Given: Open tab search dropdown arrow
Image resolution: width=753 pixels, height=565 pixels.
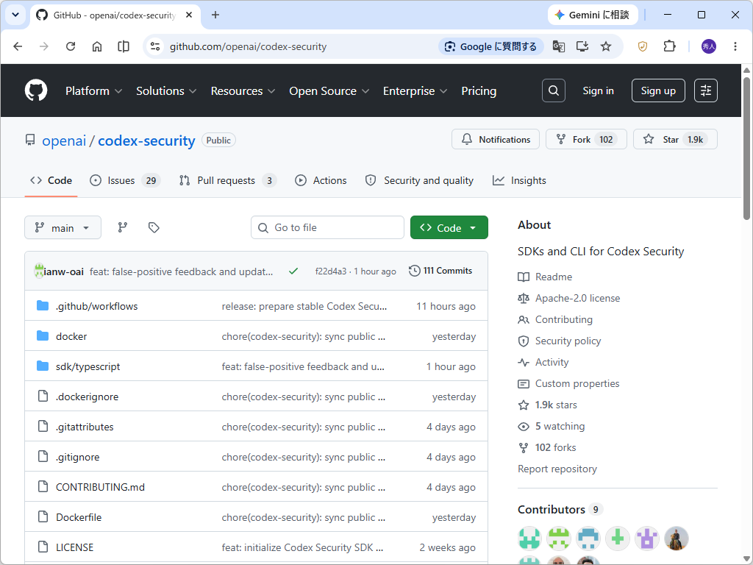Looking at the screenshot, I should click(15, 15).
